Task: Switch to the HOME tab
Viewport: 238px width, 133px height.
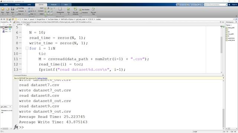Action: (6, 5)
